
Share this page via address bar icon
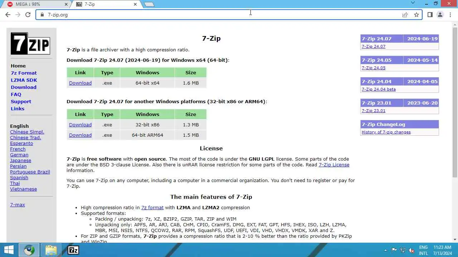(405, 15)
